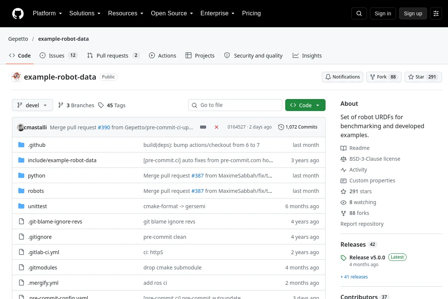Click file icon for .gitlab-ci.yml

tap(21, 252)
